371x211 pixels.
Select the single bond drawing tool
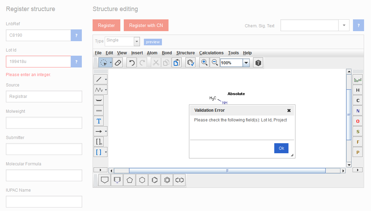coord(98,79)
